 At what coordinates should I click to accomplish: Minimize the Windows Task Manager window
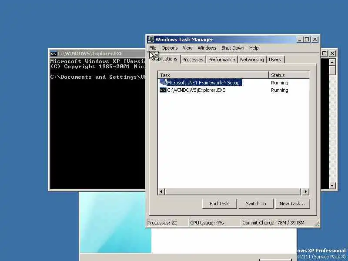(x=300, y=40)
